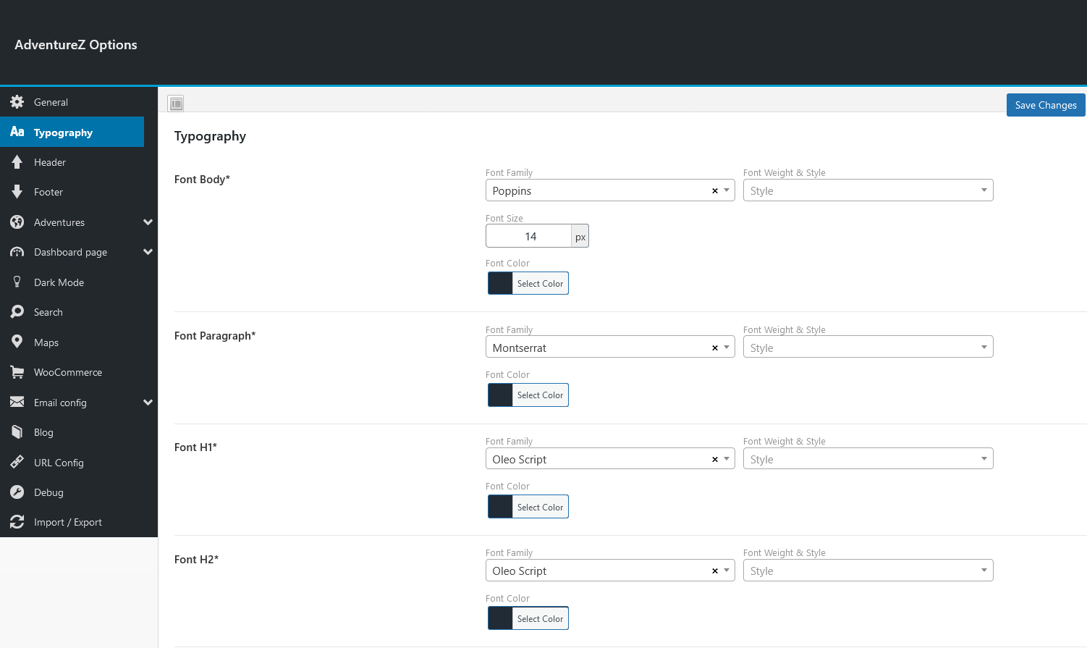This screenshot has height=648, width=1087.
Task: Click the Dark Mode lightbulb icon
Action: click(17, 282)
